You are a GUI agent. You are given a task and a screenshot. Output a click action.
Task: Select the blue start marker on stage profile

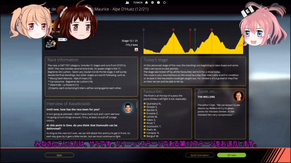coord(143,30)
